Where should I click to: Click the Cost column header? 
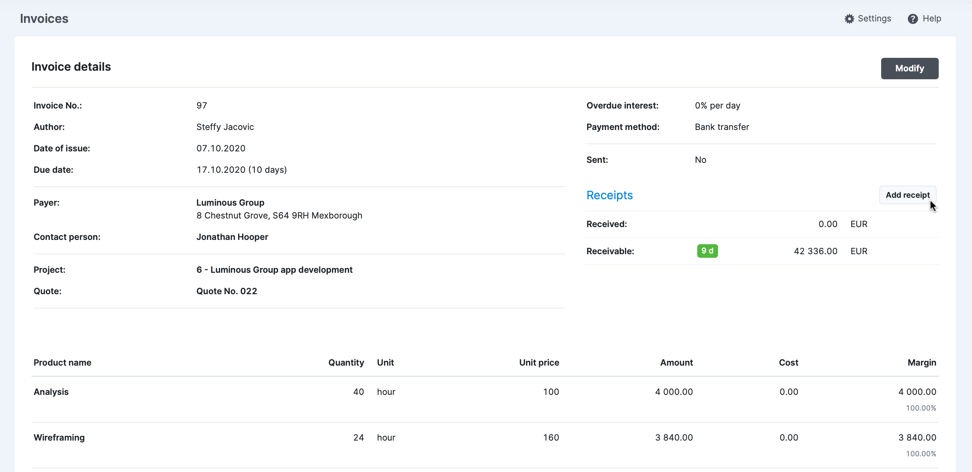[788, 362]
